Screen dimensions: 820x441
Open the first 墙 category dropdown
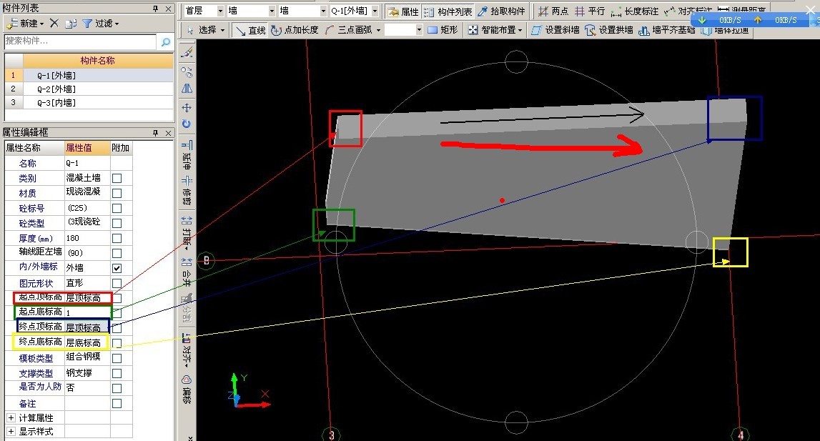pyautogui.click(x=272, y=11)
